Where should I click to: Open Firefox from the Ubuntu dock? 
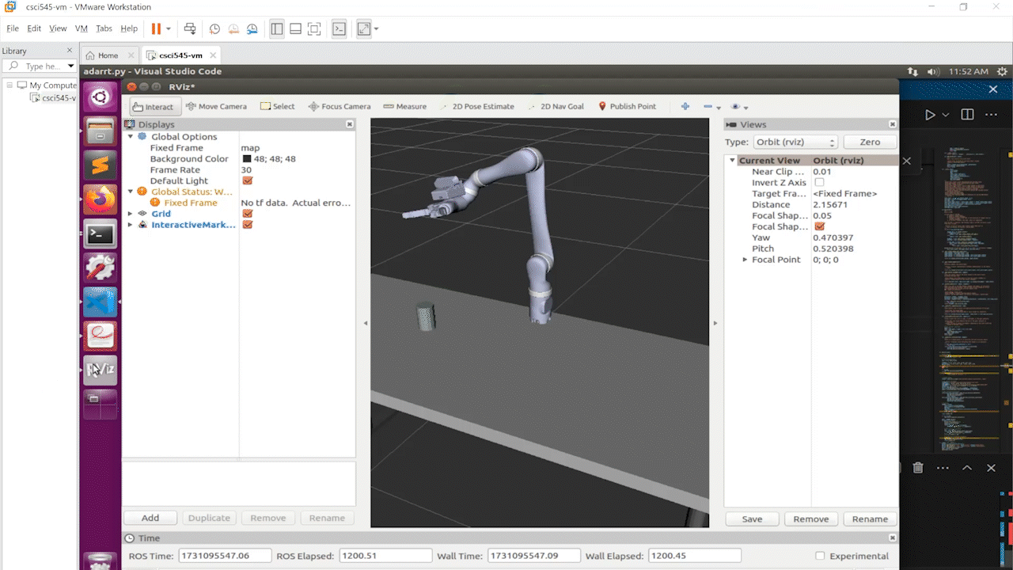click(x=101, y=199)
